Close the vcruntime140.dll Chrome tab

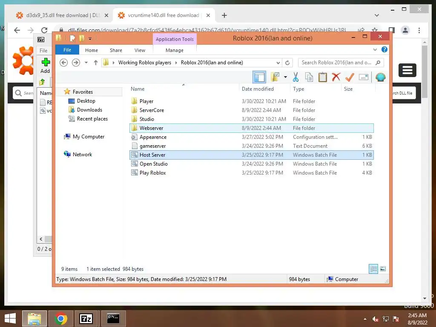208,15
